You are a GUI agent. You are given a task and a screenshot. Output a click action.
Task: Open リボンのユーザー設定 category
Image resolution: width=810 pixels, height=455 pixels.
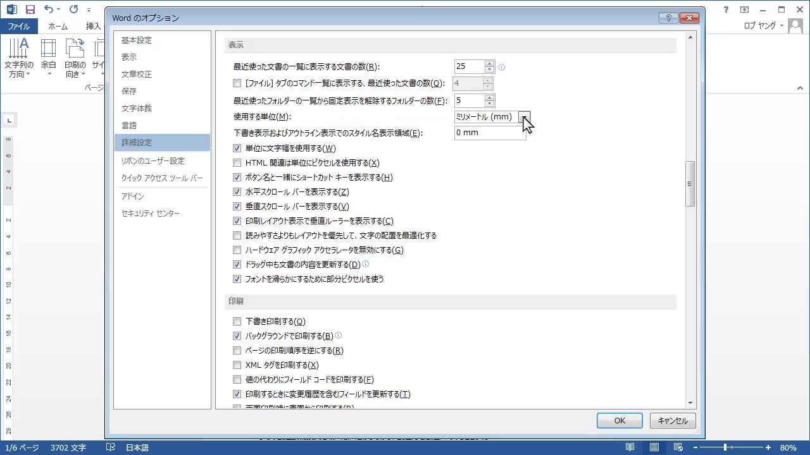(162, 161)
